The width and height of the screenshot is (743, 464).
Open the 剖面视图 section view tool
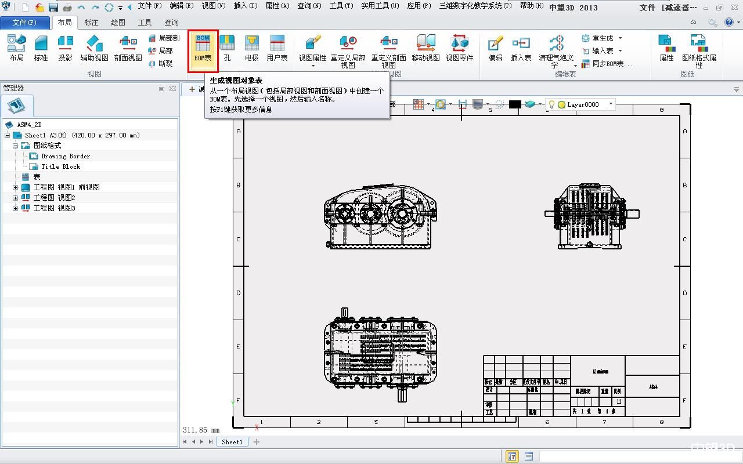[128, 48]
